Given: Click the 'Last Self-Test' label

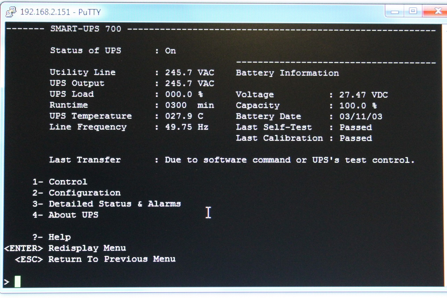Looking at the screenshot, I should (274, 127).
